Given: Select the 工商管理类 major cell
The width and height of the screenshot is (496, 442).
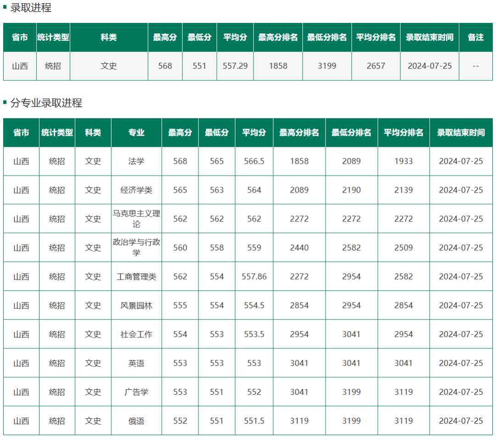Looking at the screenshot, I should pyautogui.click(x=136, y=276).
